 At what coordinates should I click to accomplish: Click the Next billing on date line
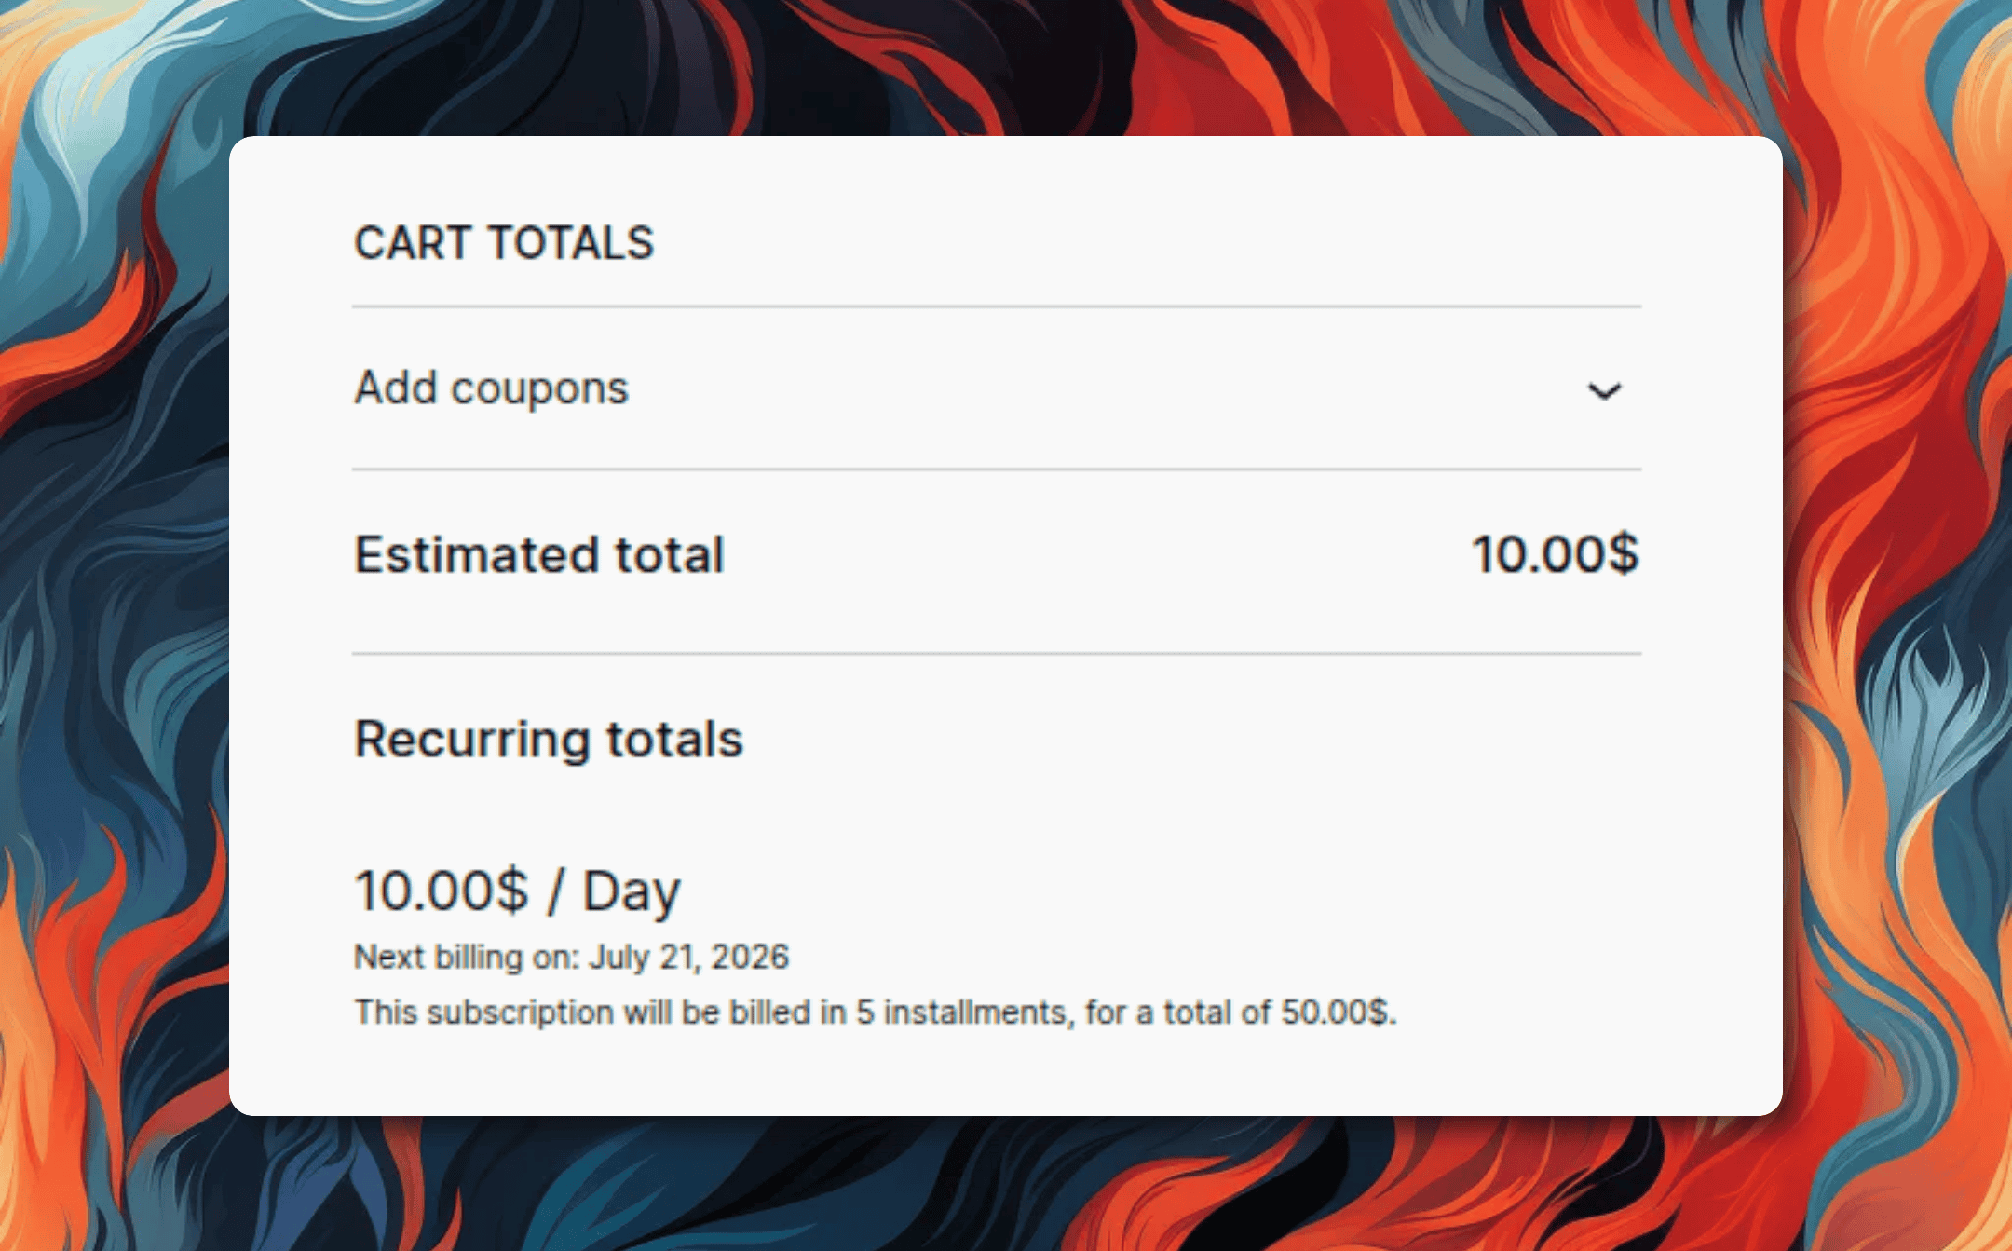point(572,957)
